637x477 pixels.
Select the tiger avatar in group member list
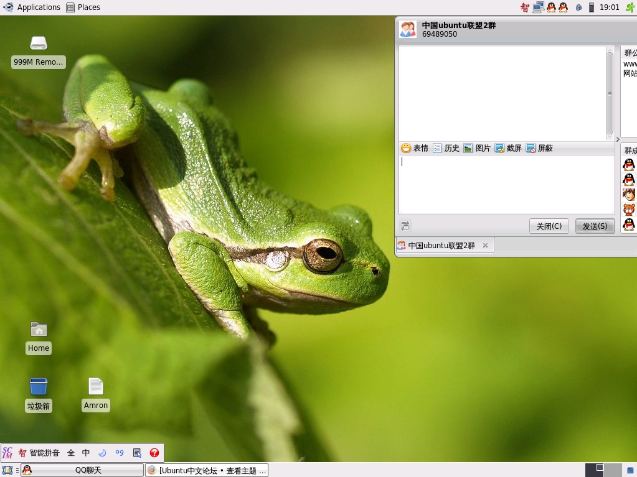tap(629, 210)
